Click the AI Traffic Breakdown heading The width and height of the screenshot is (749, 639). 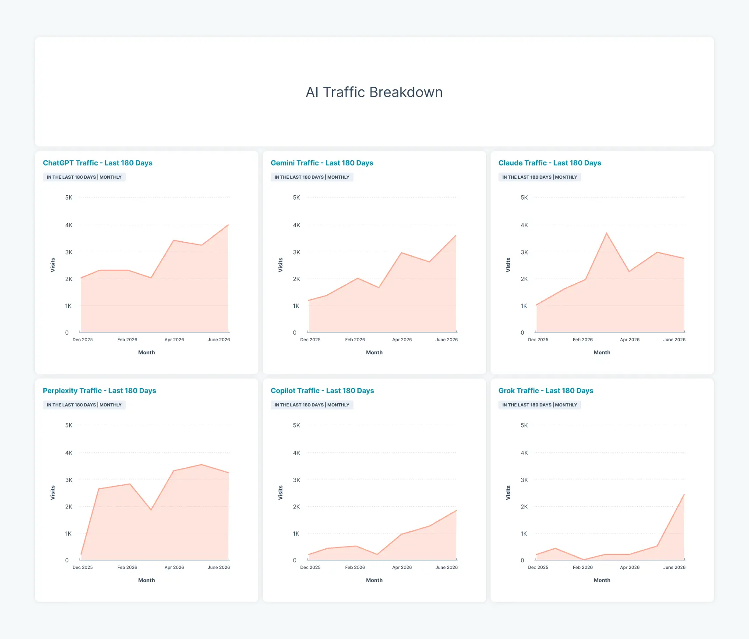374,92
